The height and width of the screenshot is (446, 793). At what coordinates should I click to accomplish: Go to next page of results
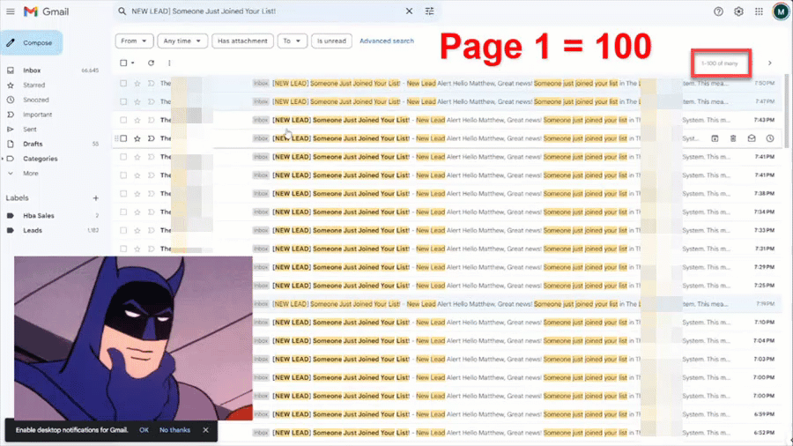click(770, 63)
